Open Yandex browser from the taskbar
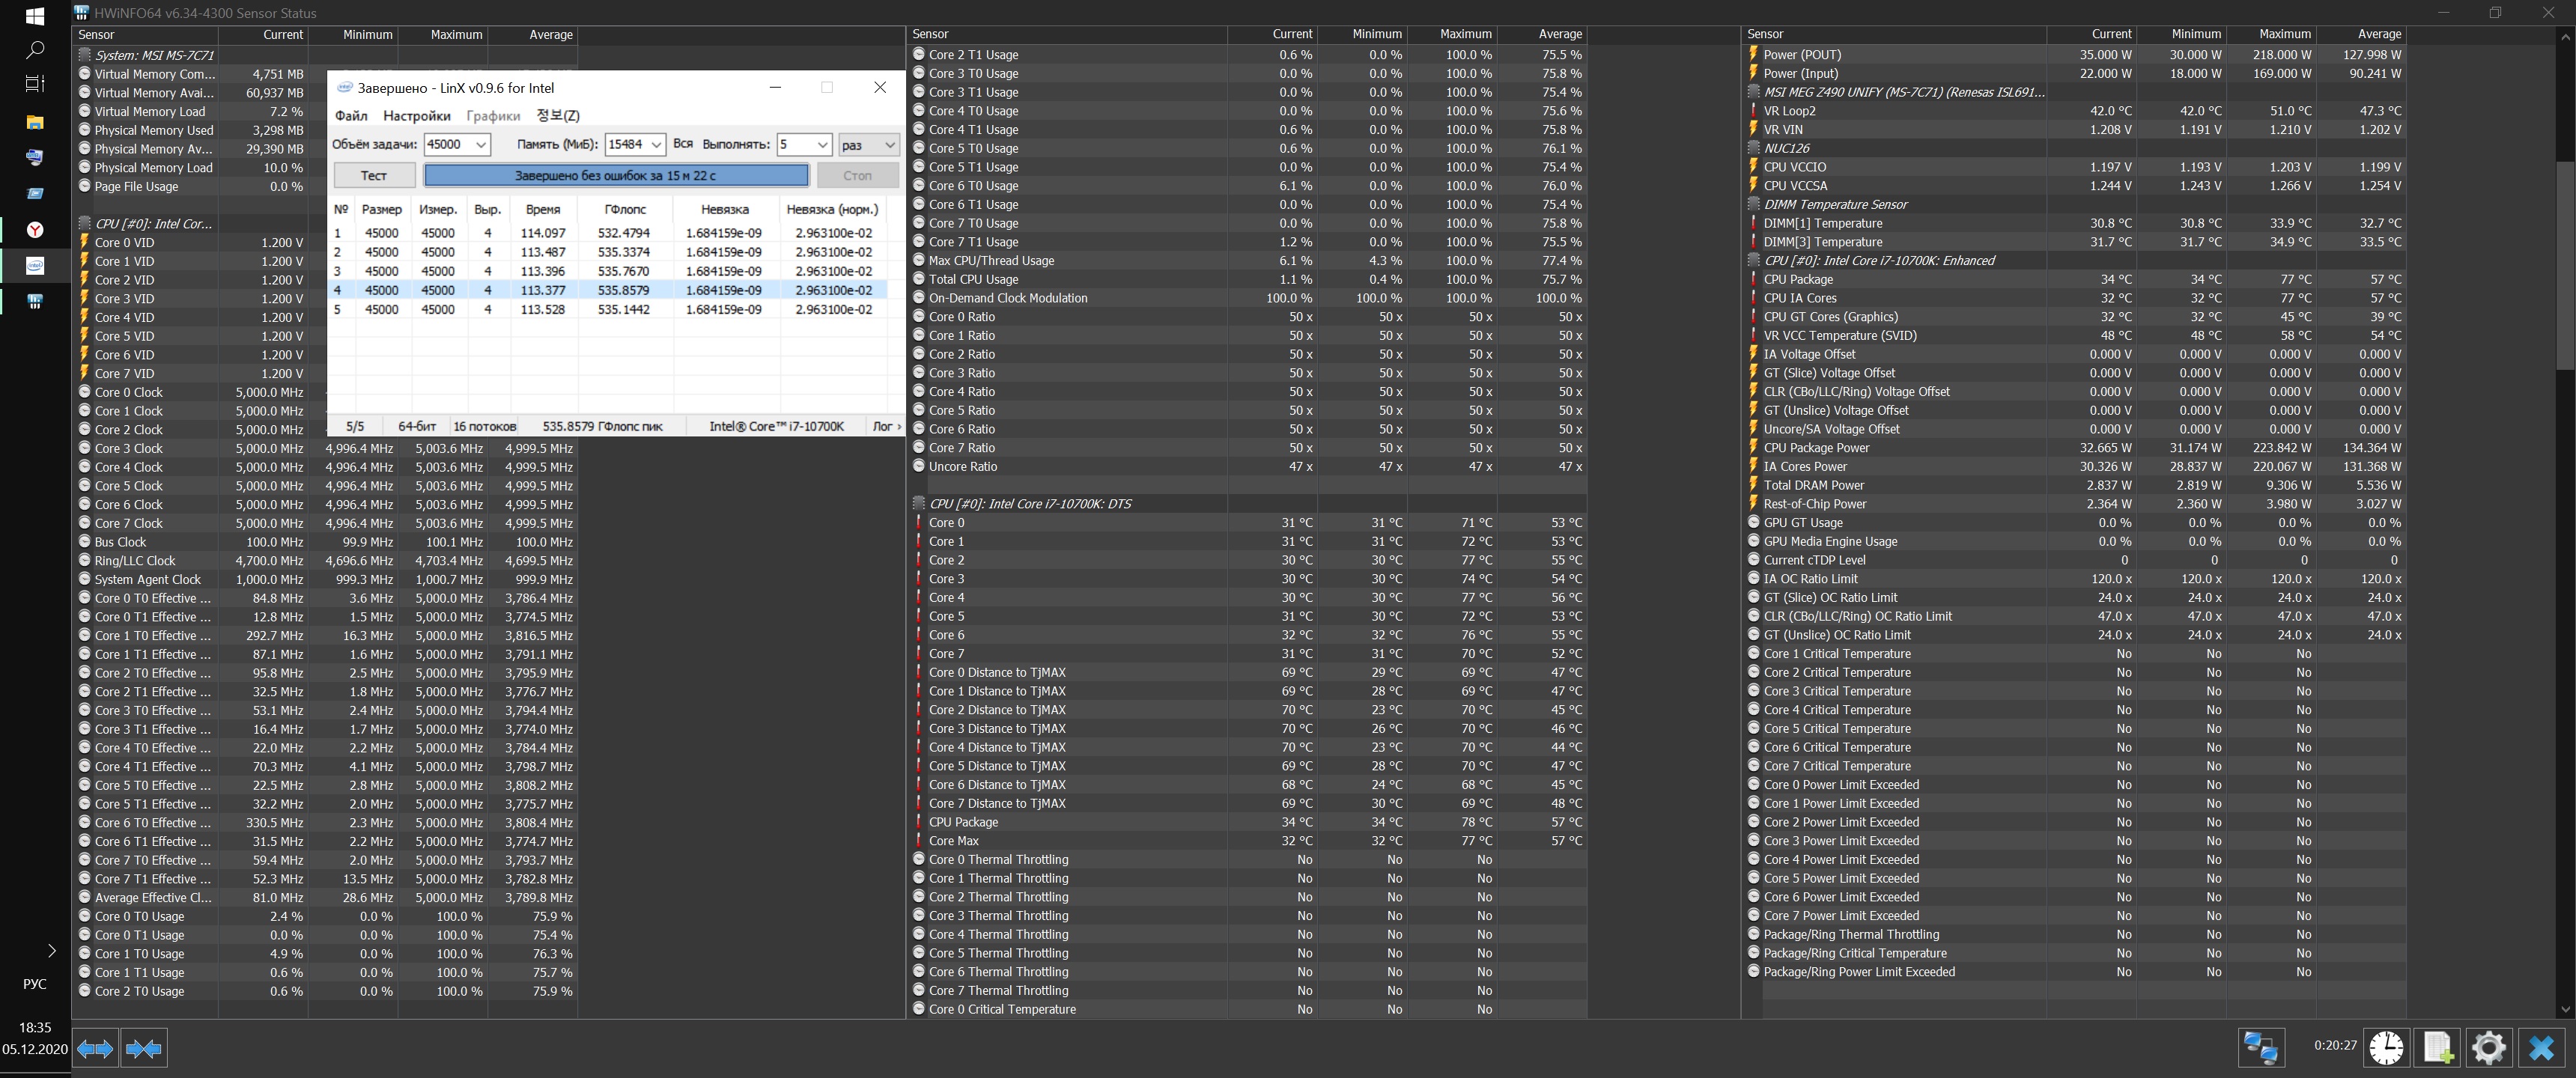 pyautogui.click(x=35, y=230)
